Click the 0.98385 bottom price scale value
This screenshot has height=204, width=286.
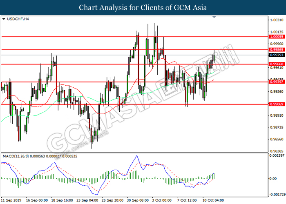[277, 151]
